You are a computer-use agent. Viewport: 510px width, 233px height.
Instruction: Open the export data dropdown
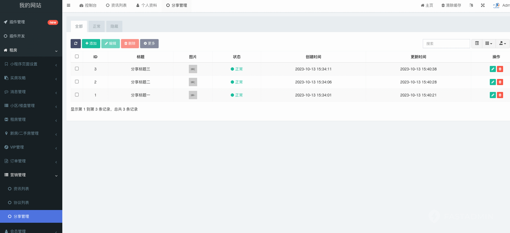[502, 43]
